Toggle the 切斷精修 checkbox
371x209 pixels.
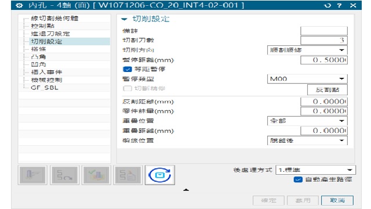[x=128, y=88]
